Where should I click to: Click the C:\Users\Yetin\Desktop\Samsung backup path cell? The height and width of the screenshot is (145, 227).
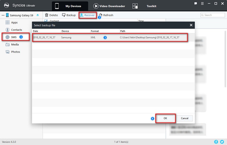pyautogui.click(x=150, y=38)
